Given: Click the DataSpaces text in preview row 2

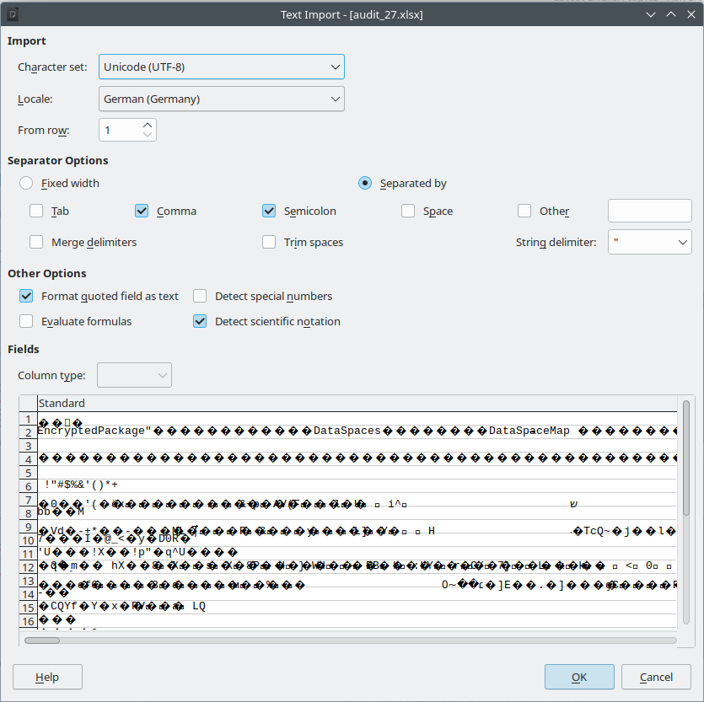Looking at the screenshot, I should point(347,431).
